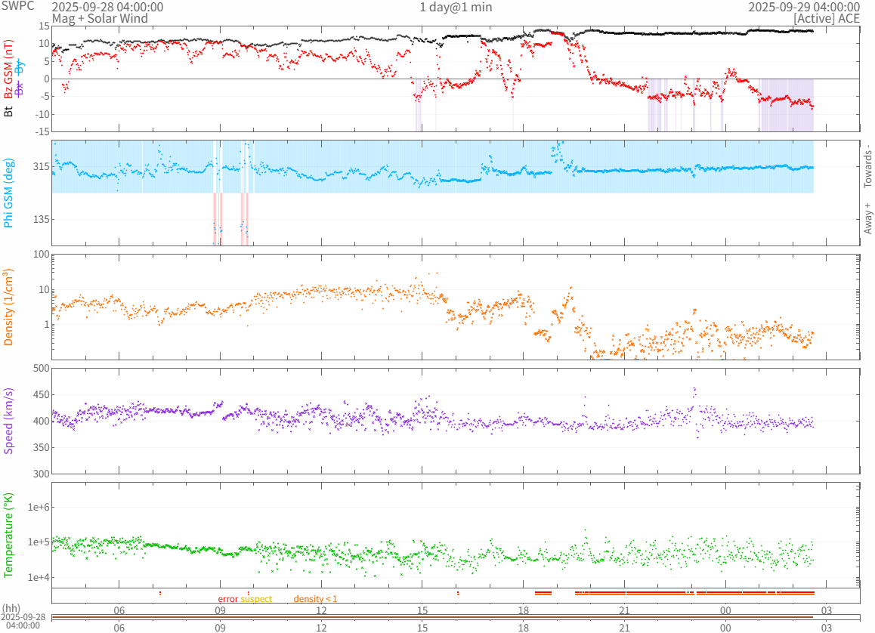
Task: Click the "(hh)" time axis unit label
Action: click(11, 609)
